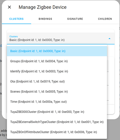Close the Manage Zigbee Device dialog
The height and width of the screenshot is (140, 120).
9,7
